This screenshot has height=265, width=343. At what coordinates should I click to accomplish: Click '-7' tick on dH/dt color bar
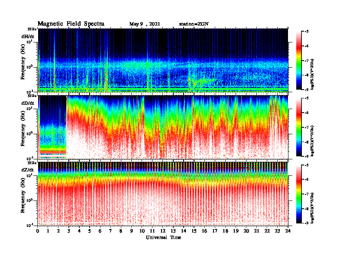point(307,61)
